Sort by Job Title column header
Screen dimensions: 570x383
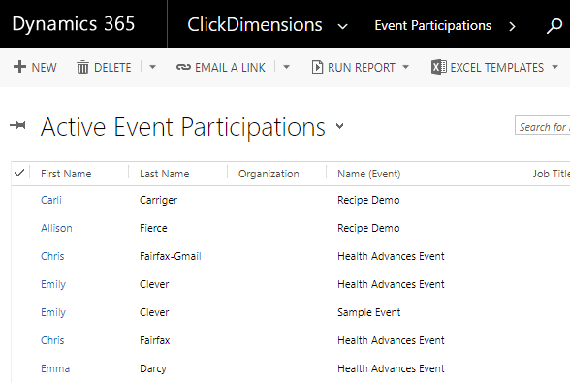pyautogui.click(x=551, y=174)
